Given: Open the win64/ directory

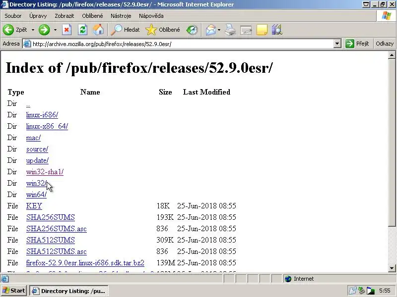Looking at the screenshot, I should tap(36, 195).
